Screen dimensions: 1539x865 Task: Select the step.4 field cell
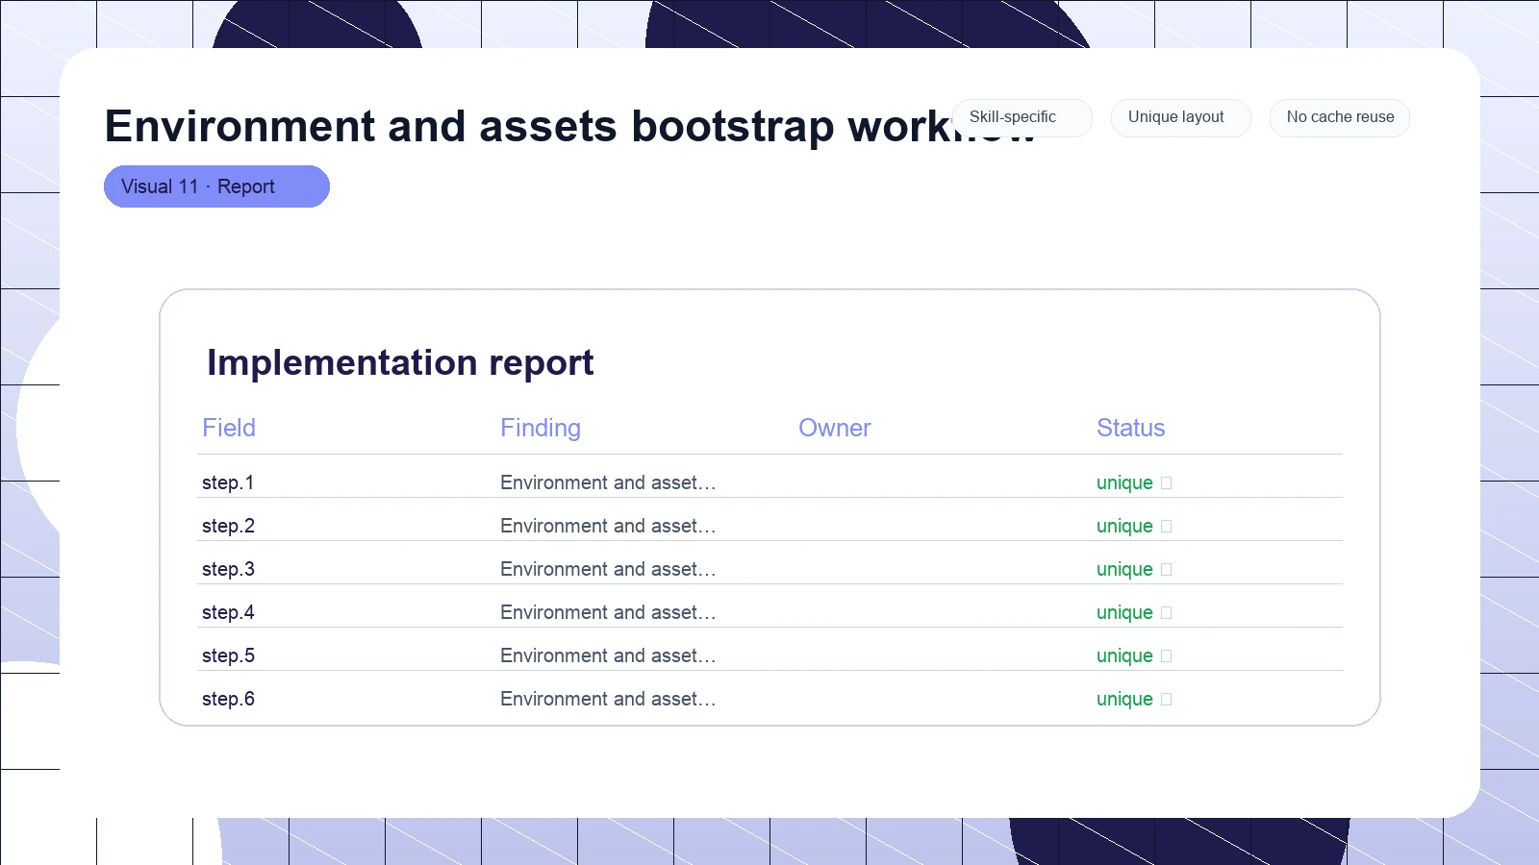pos(228,612)
